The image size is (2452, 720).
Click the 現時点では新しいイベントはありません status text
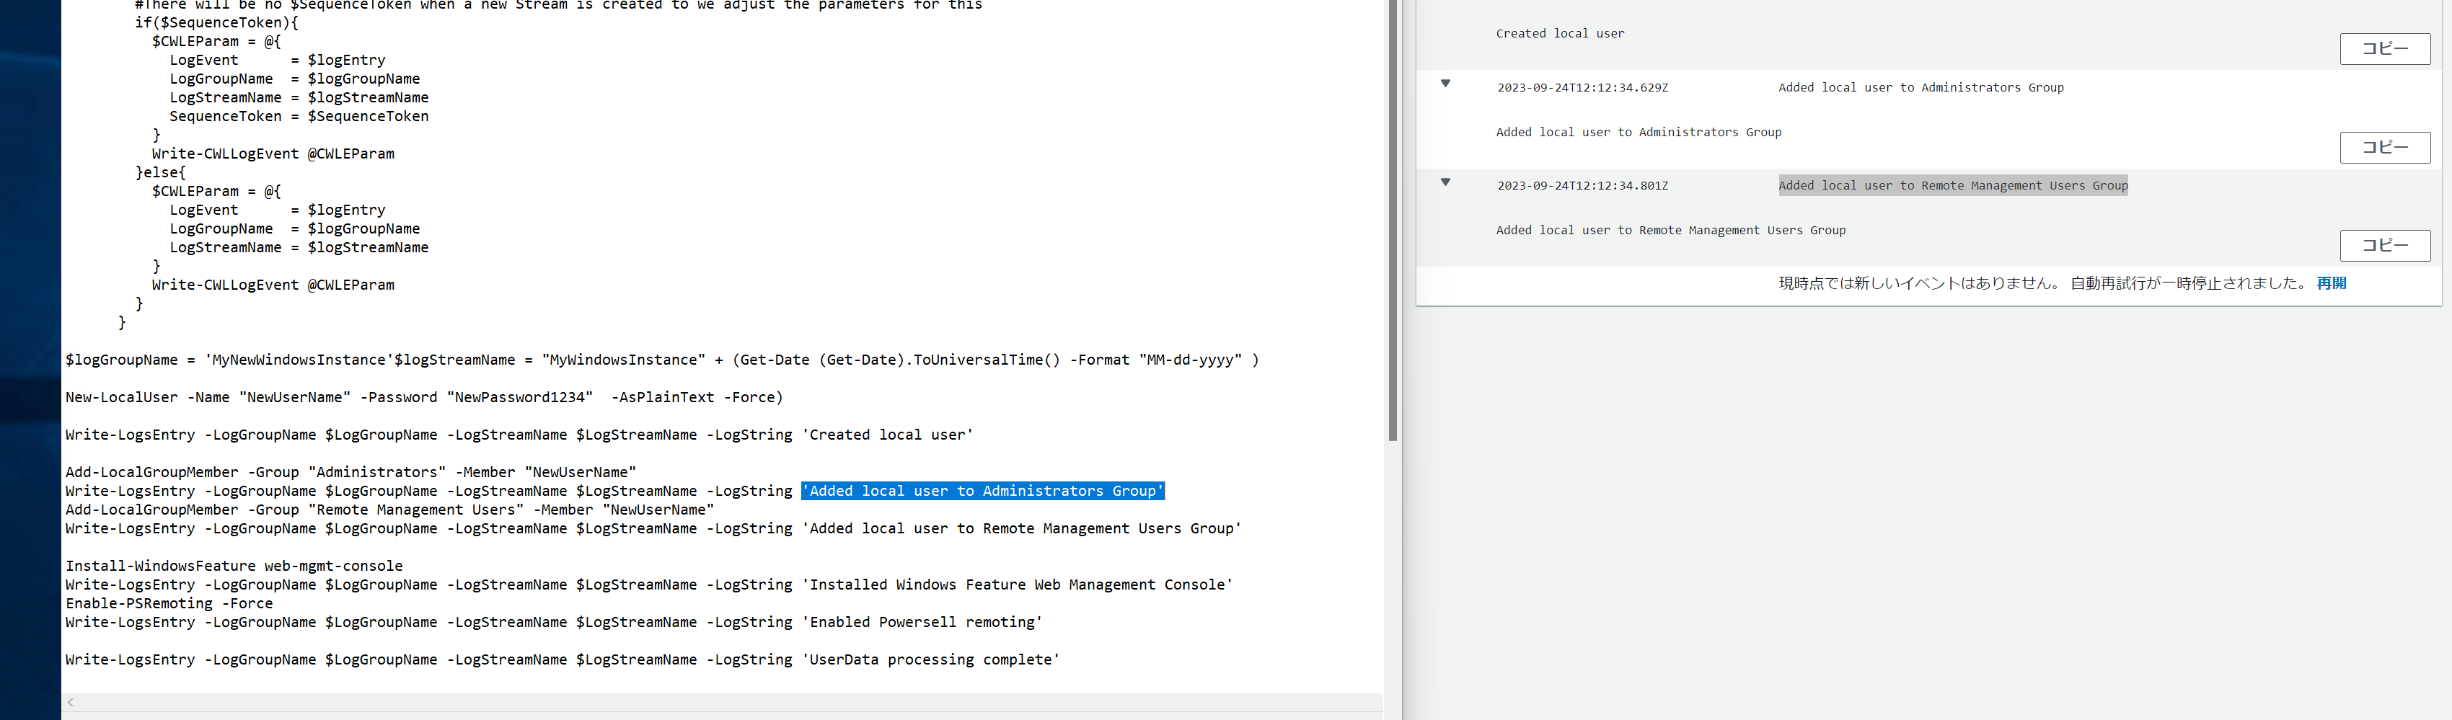click(x=1919, y=283)
